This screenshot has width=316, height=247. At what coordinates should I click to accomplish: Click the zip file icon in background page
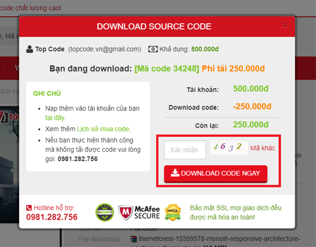coord(133,239)
